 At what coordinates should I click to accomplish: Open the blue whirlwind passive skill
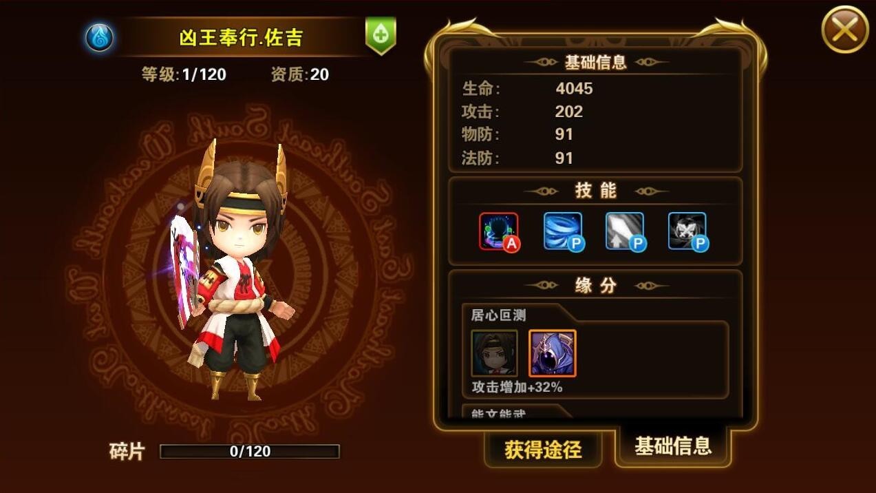(x=564, y=231)
